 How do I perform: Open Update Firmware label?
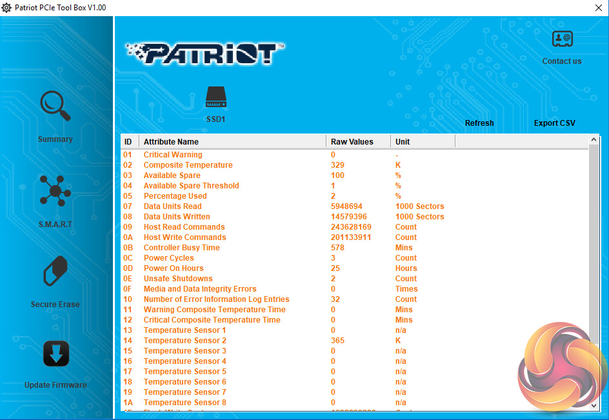click(55, 385)
